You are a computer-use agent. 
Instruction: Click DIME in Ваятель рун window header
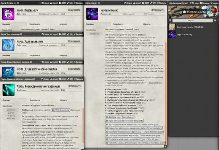(x=62, y=3)
